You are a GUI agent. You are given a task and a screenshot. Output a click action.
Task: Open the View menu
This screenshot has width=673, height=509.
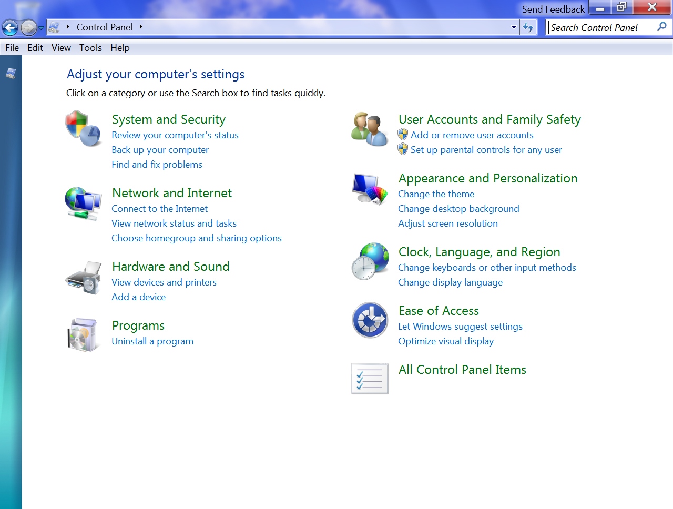point(61,48)
